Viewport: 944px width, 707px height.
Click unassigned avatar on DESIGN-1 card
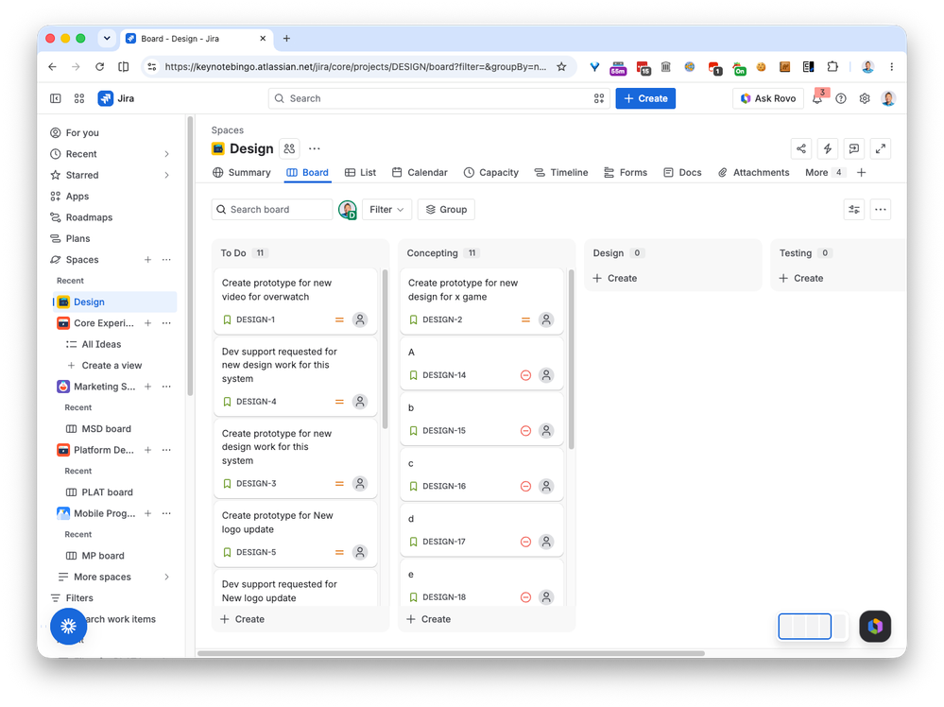pos(360,319)
